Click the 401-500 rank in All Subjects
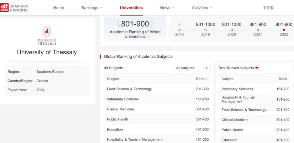The image size is (294, 143). pos(202,129)
